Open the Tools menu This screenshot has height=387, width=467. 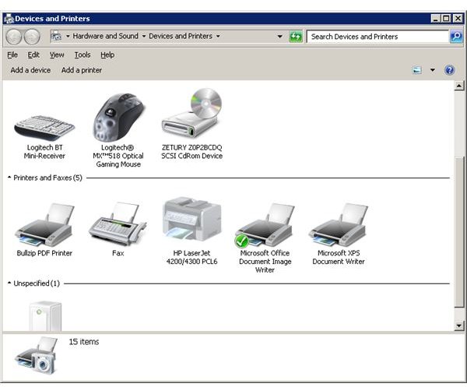tap(83, 55)
